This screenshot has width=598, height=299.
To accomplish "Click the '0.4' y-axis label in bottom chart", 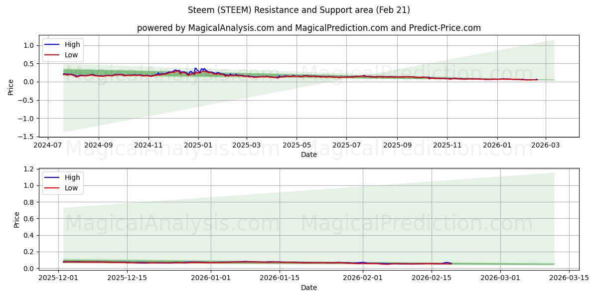I will click(x=29, y=235).
